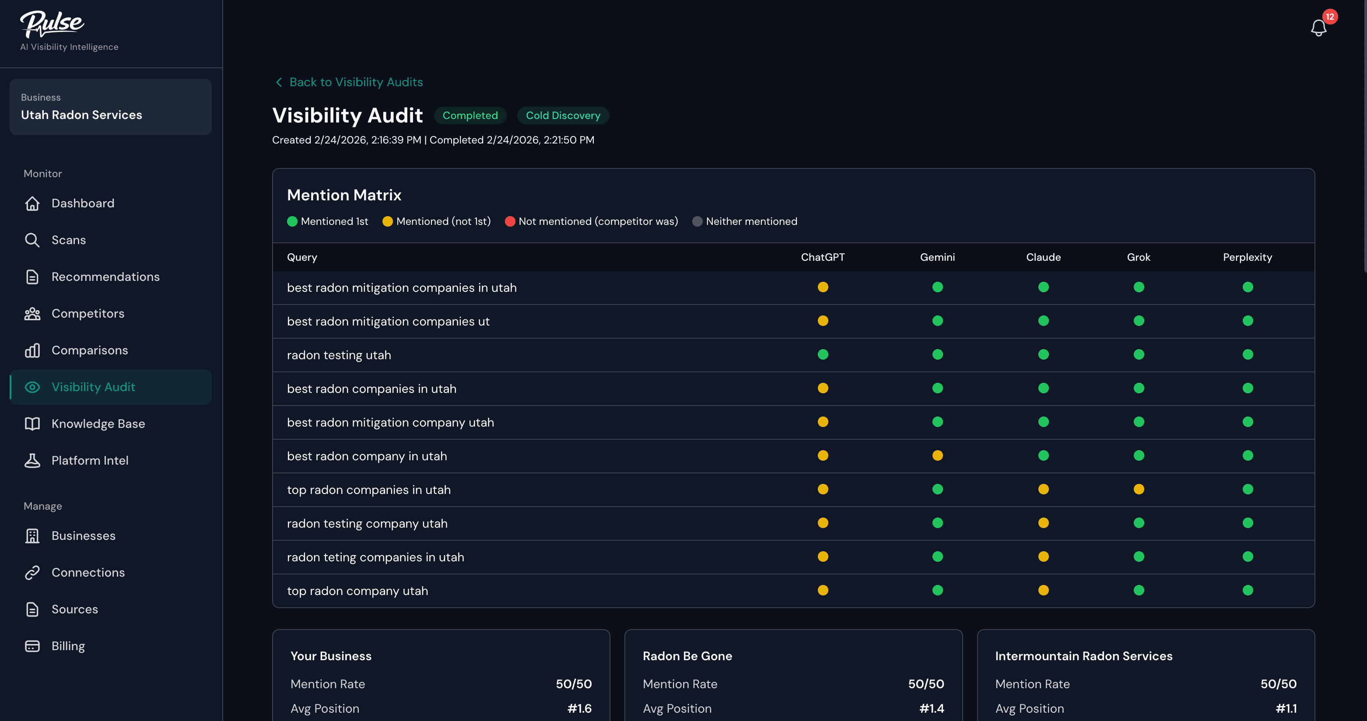Open Knowledge Base via the book icon
This screenshot has width=1367, height=721.
(x=32, y=423)
